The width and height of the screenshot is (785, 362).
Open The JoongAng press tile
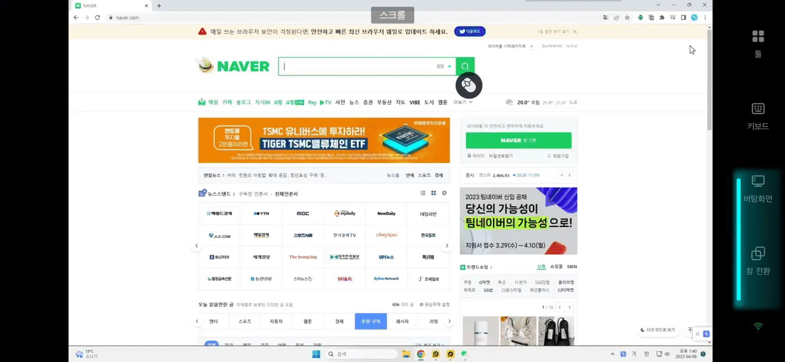303,257
